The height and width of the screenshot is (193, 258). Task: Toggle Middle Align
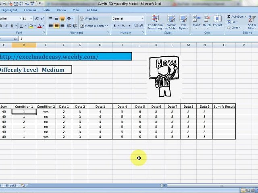tap(56, 18)
